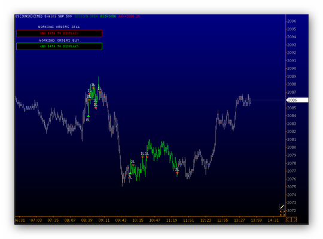Click the 2090 price axis label
Screen dimensions: 323x239
[x=292, y=69]
